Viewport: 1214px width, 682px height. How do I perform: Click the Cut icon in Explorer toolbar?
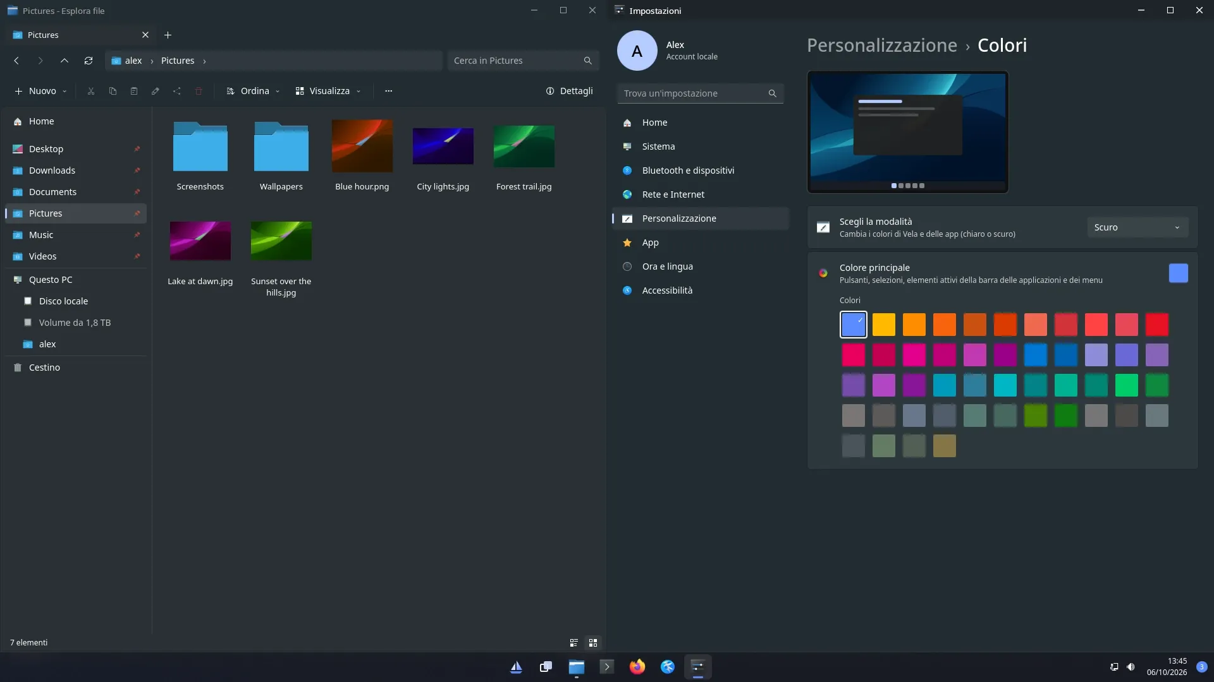coord(91,91)
